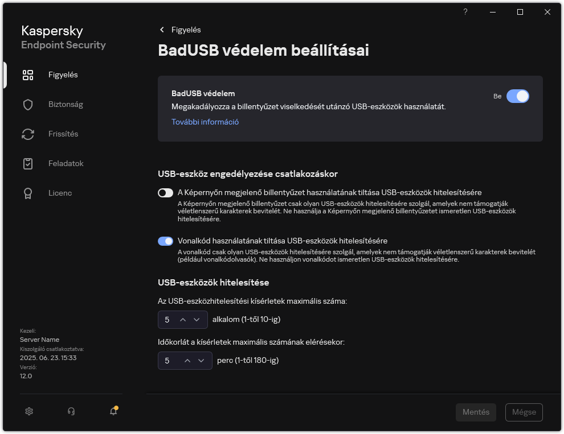Image resolution: width=564 pixels, height=434 pixels.
Task: Open help with the question mark
Action: click(465, 11)
